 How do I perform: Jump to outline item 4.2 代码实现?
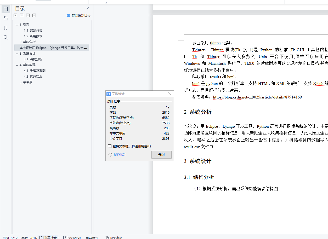(x=33, y=77)
